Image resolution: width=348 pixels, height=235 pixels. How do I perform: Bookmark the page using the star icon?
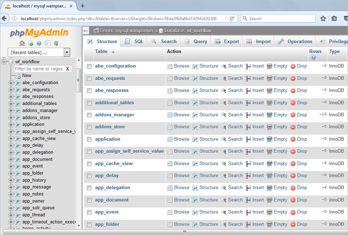tap(323, 18)
